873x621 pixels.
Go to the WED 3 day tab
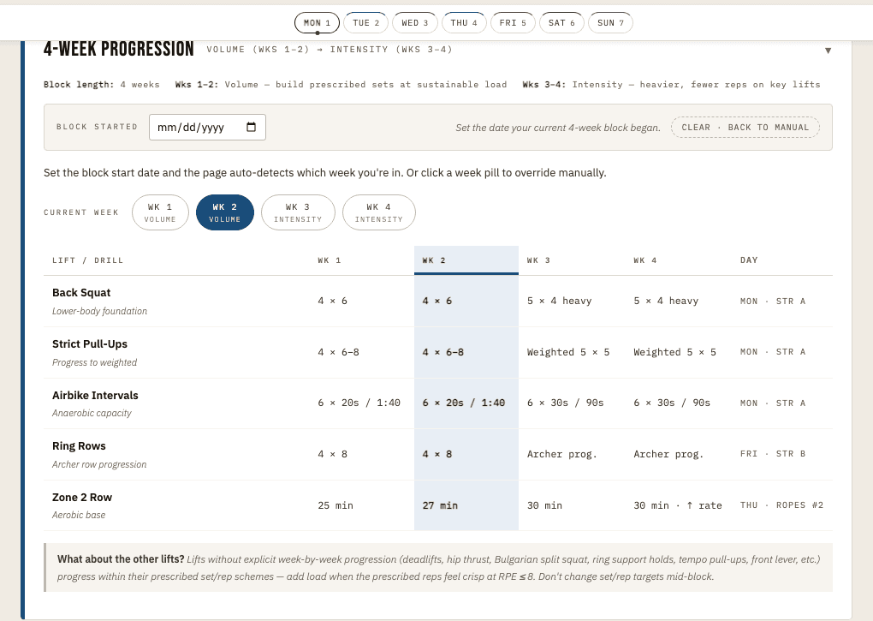tap(415, 23)
